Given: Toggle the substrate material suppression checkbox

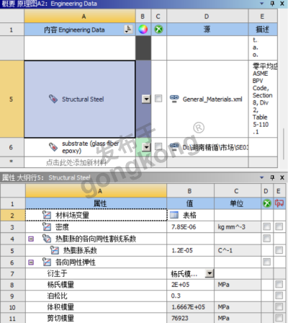Looking at the screenshot, I should click(158, 146).
